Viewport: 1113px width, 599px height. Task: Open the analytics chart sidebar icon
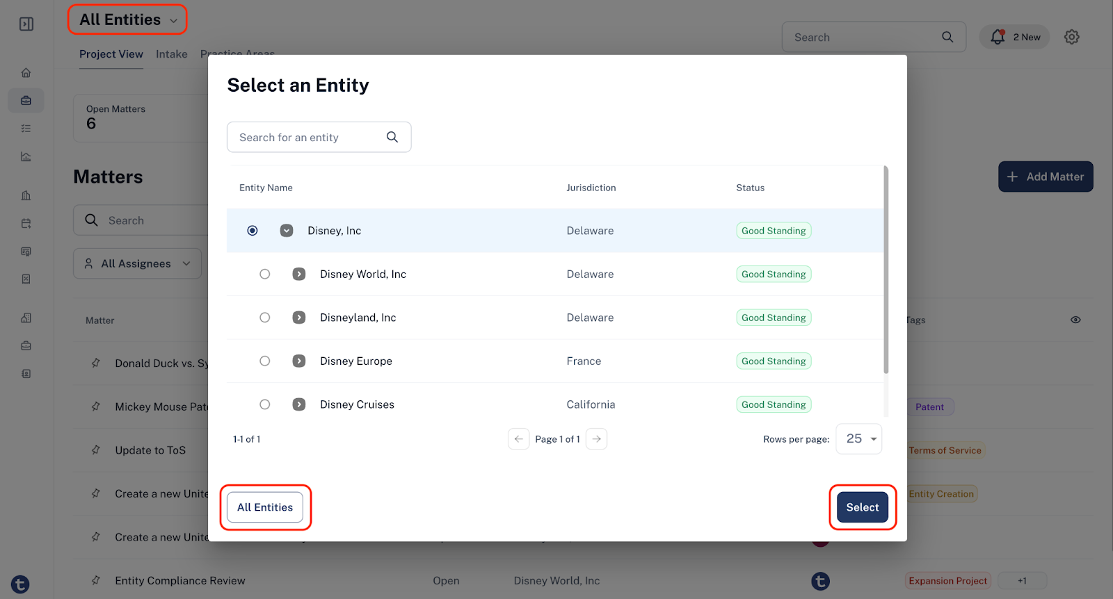coord(26,156)
